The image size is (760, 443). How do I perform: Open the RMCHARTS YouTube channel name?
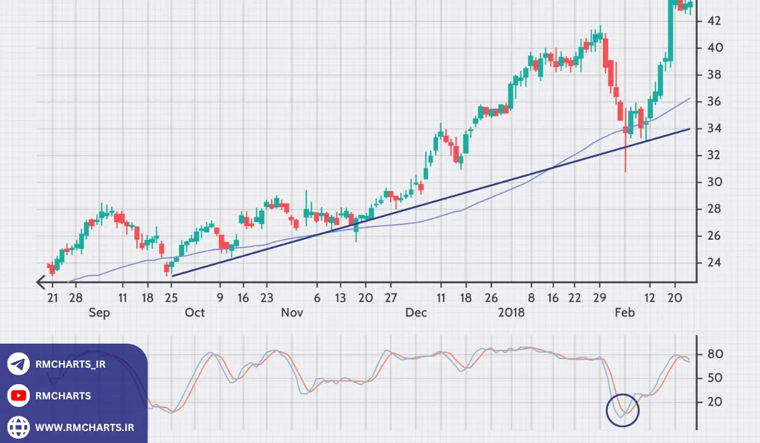coord(63,396)
